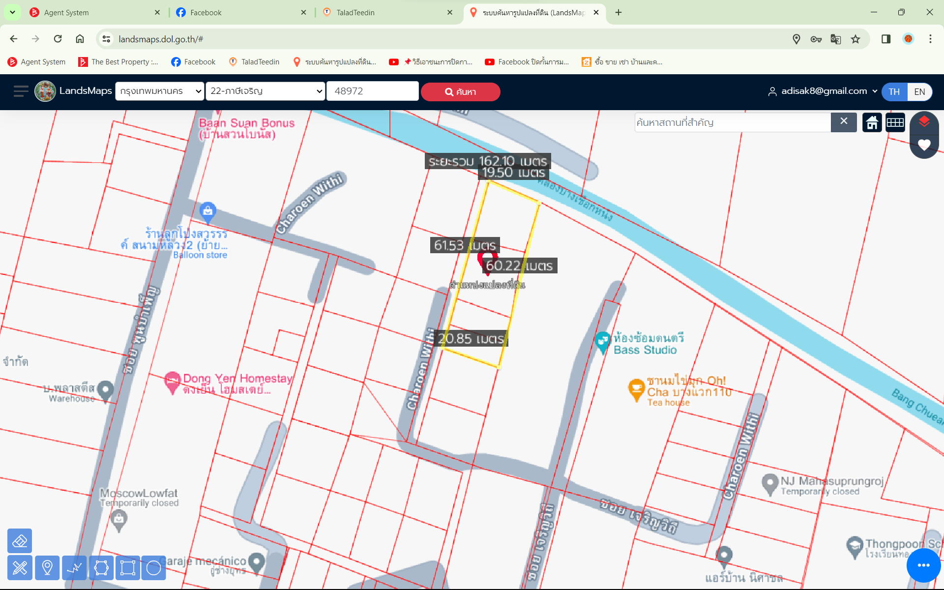Open the saved password key icon
The width and height of the screenshot is (944, 590).
tap(816, 39)
